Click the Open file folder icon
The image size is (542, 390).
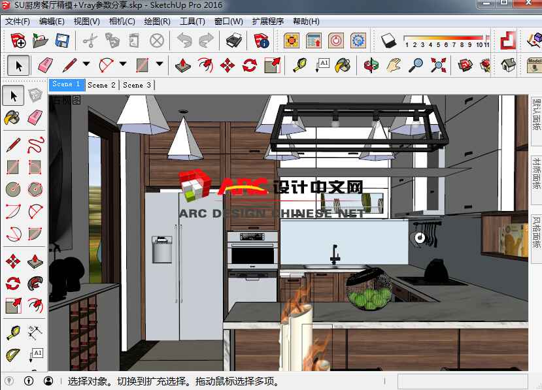pyautogui.click(x=41, y=41)
